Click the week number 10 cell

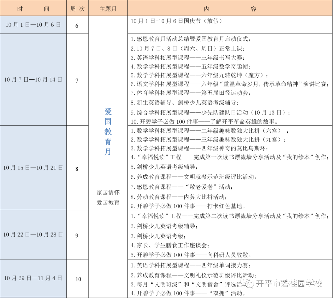coord(78,279)
